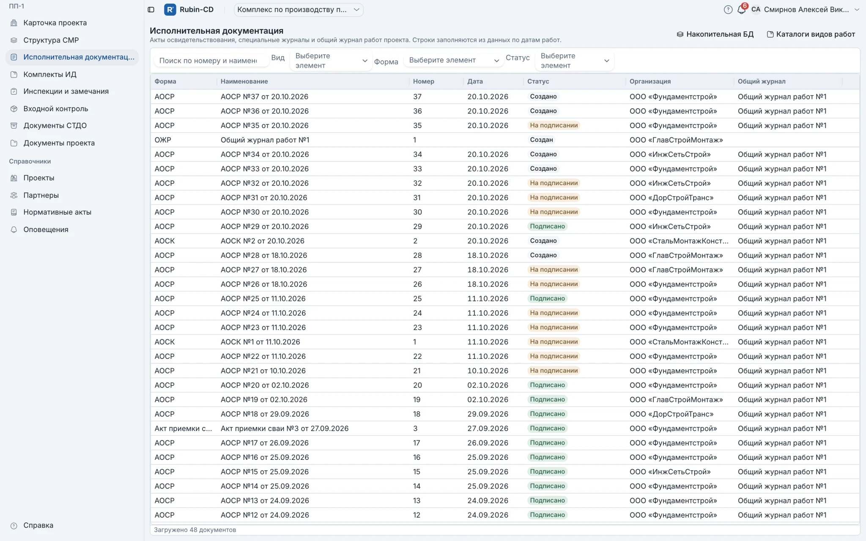
Task: Click На подписании status of АОСР №35
Action: pos(554,126)
